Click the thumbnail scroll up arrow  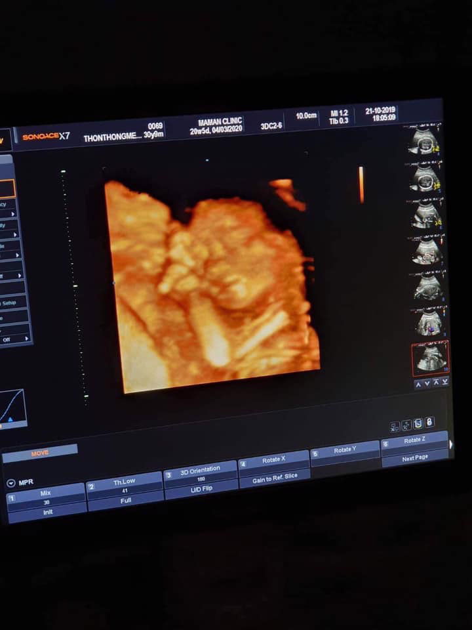click(418, 383)
